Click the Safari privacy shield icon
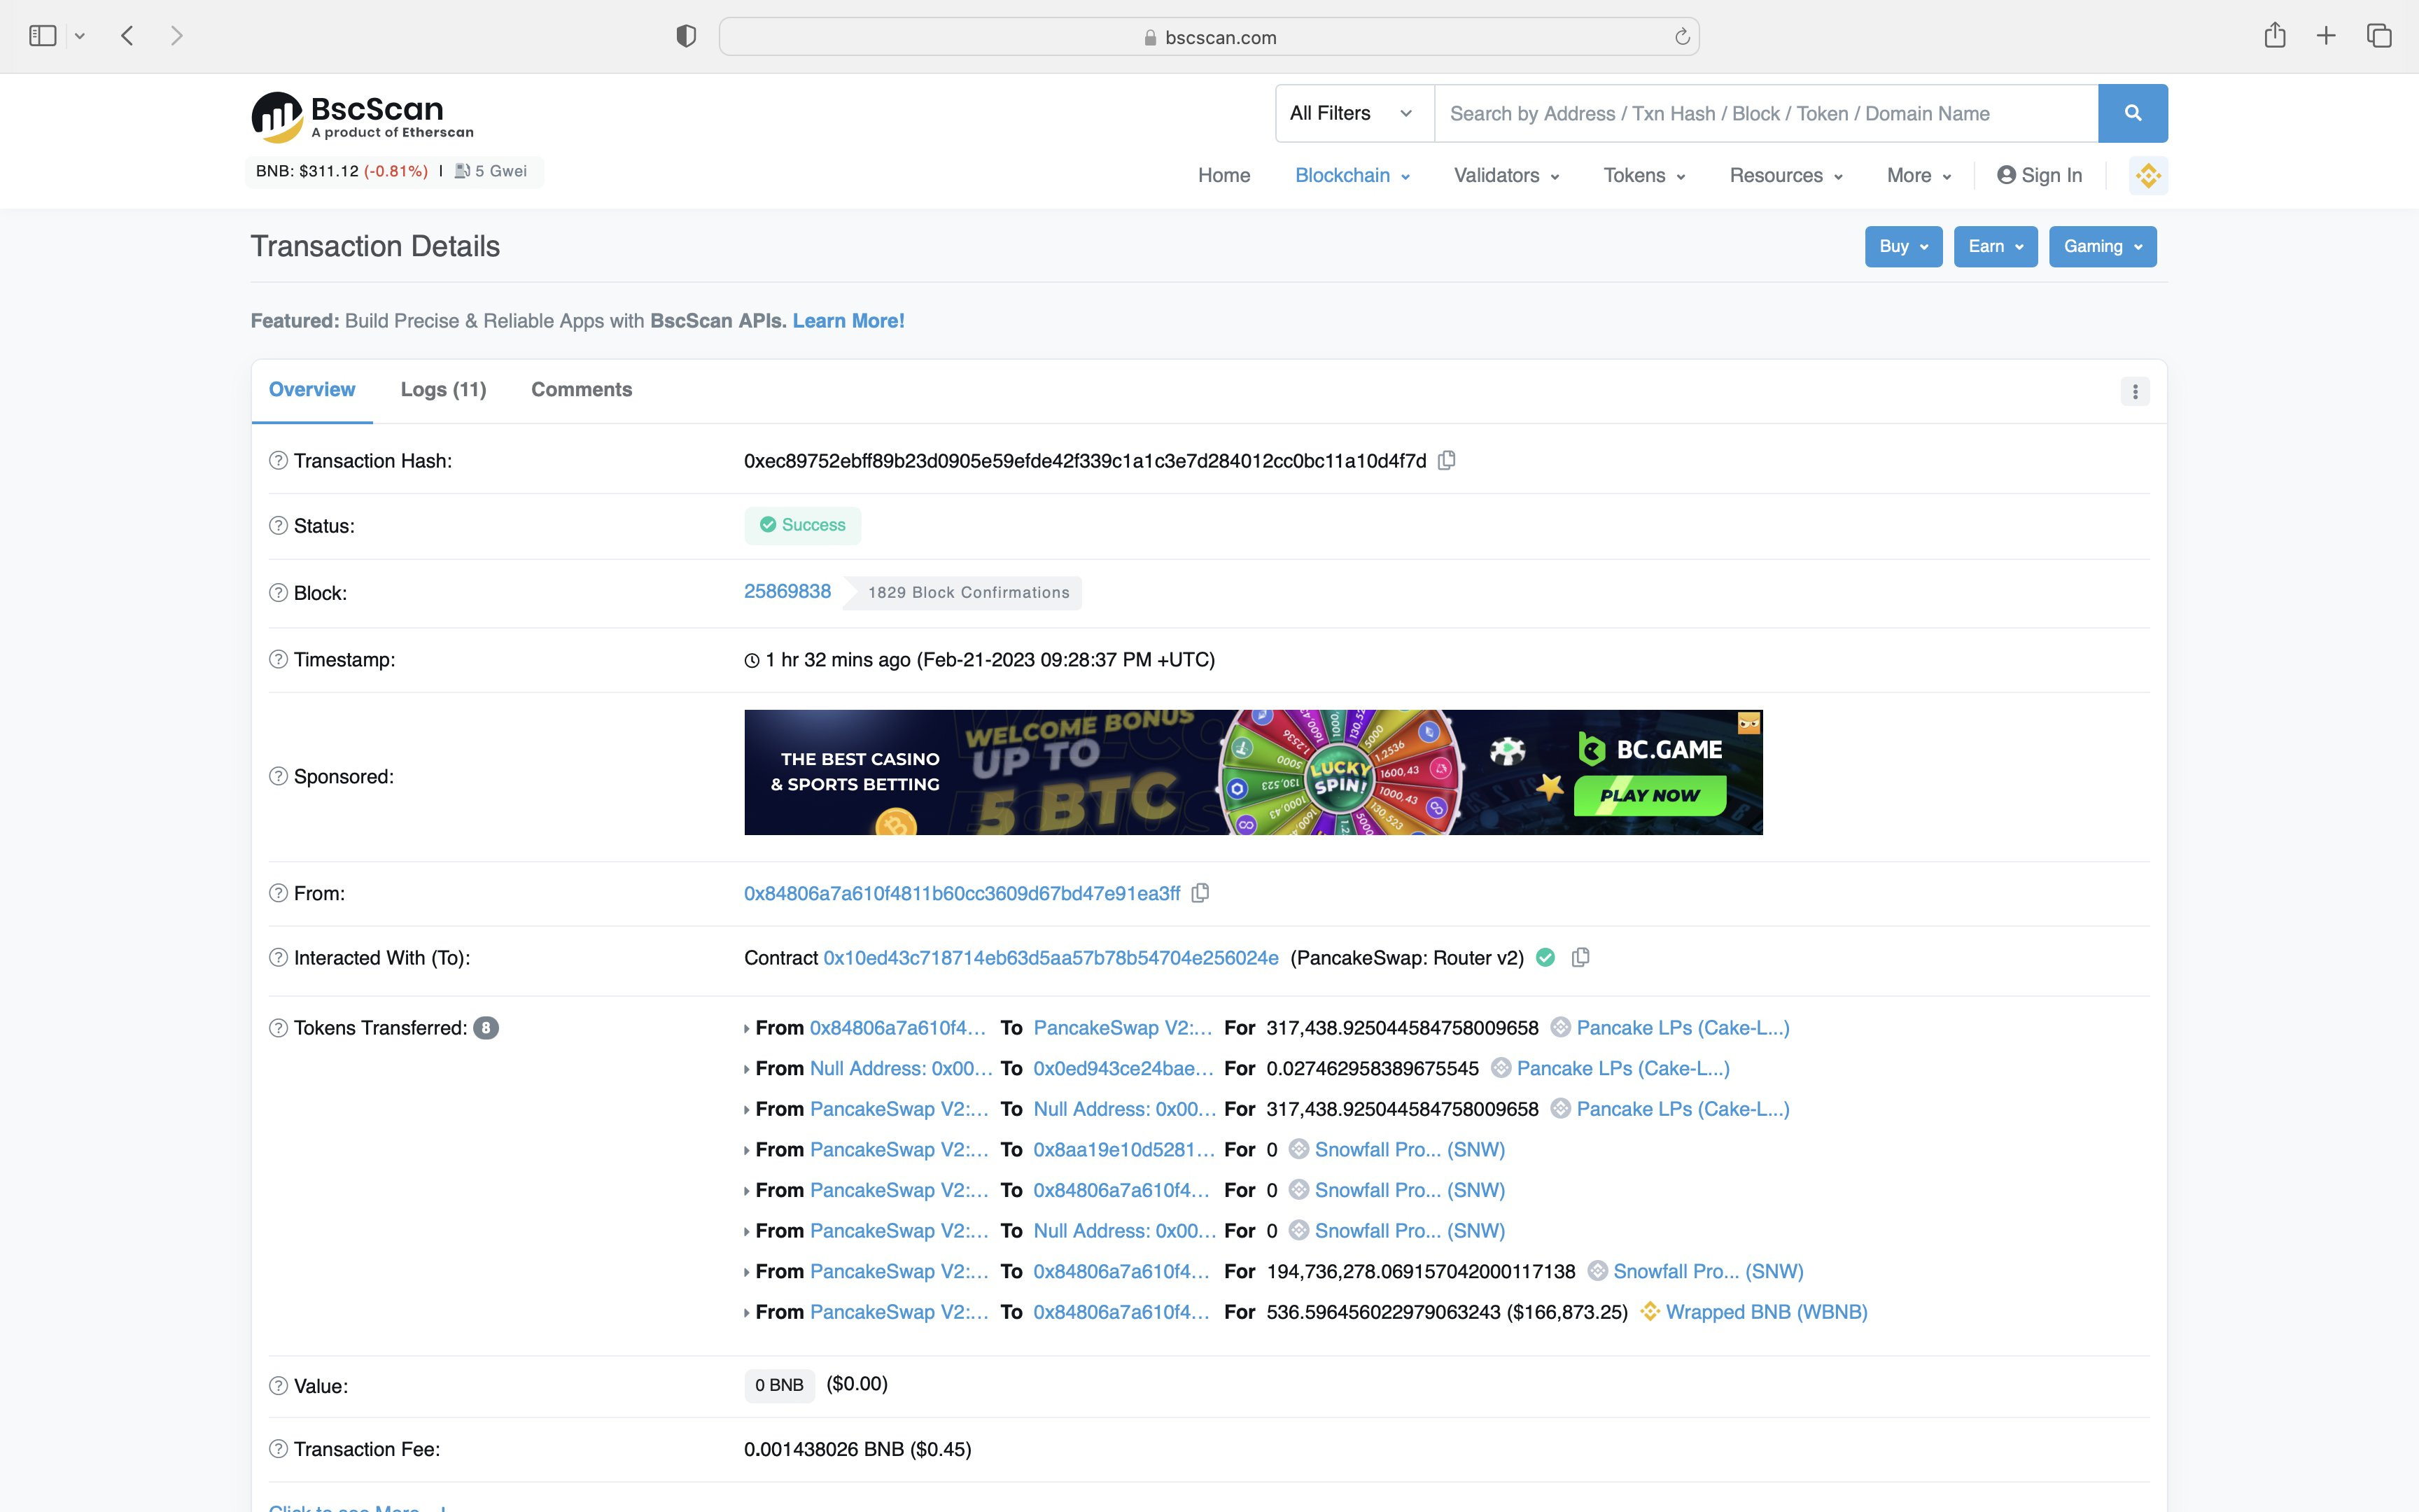Screen dimensions: 2419x1512 [x=686, y=36]
